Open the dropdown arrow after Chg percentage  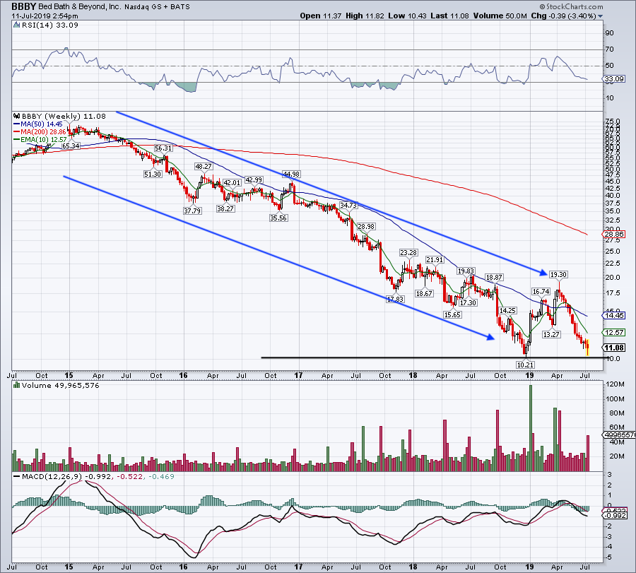(x=600, y=16)
